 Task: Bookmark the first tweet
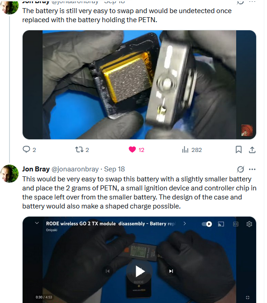point(238,150)
